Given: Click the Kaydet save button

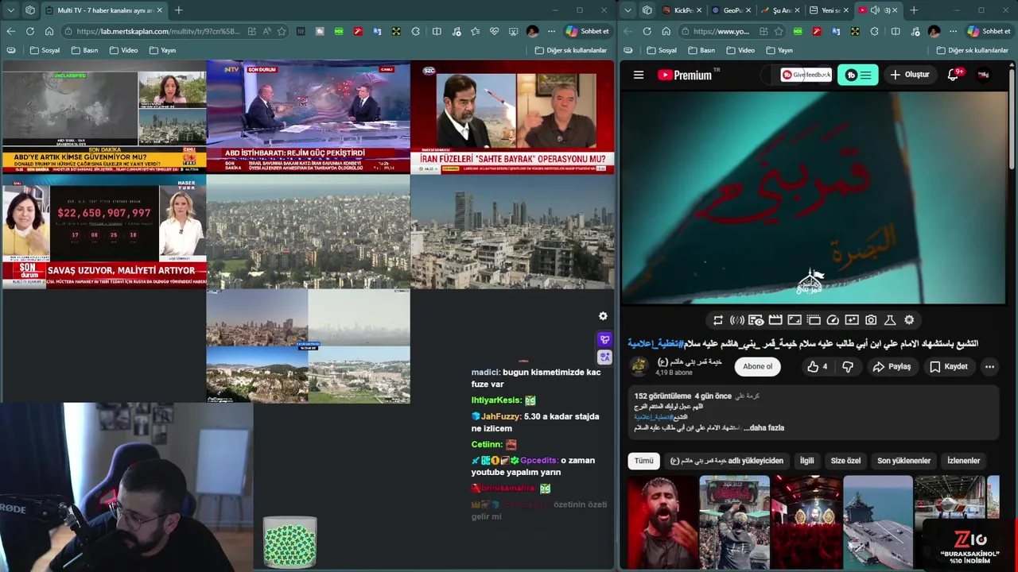Looking at the screenshot, I should click(949, 366).
